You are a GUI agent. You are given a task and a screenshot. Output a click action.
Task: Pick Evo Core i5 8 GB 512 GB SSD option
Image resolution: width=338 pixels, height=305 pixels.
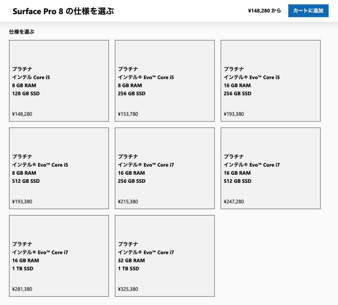click(x=59, y=168)
